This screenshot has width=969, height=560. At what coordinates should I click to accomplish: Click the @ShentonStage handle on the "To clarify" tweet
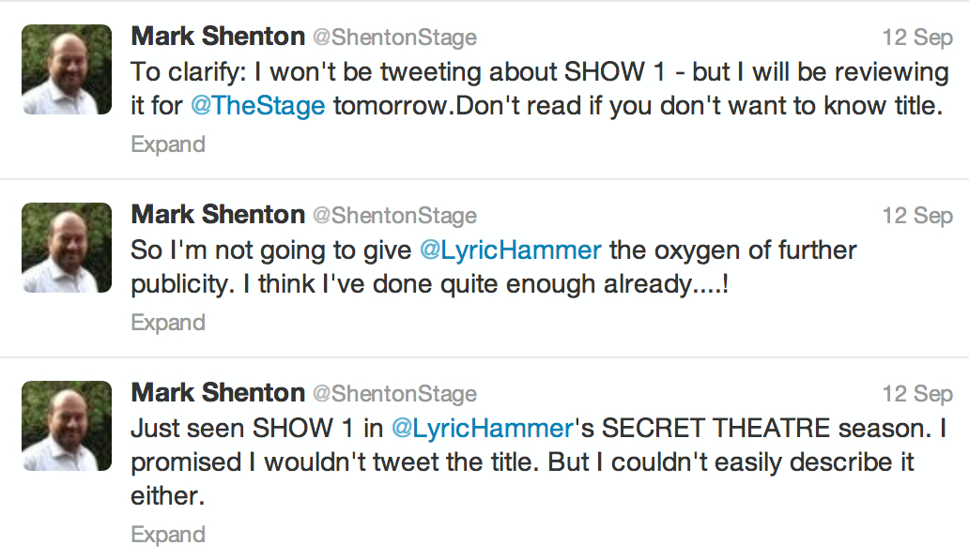point(394,38)
